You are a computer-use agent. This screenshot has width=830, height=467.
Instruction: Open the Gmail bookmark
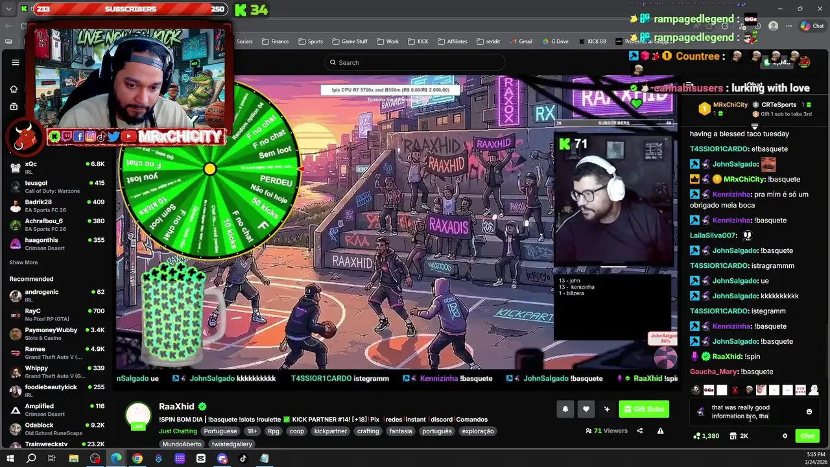click(521, 42)
